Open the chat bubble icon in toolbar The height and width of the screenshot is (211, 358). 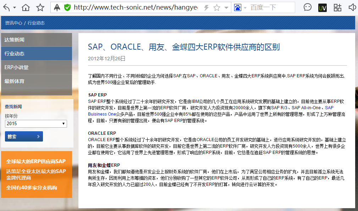[308, 7]
